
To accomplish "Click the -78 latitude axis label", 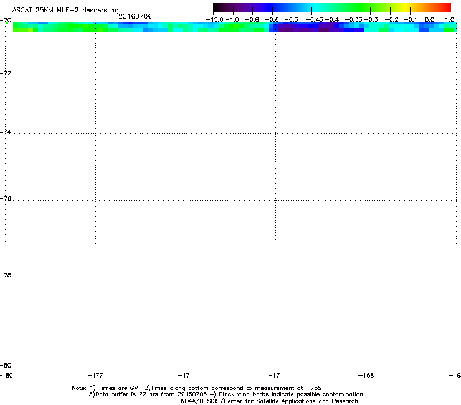I will [x=6, y=275].
